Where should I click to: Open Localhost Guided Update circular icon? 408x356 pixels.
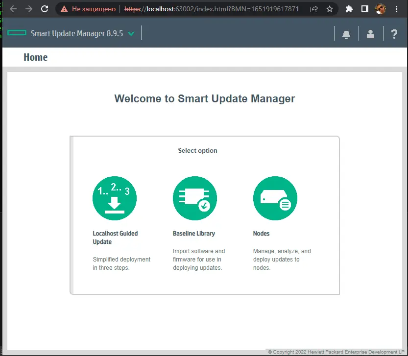[115, 198]
